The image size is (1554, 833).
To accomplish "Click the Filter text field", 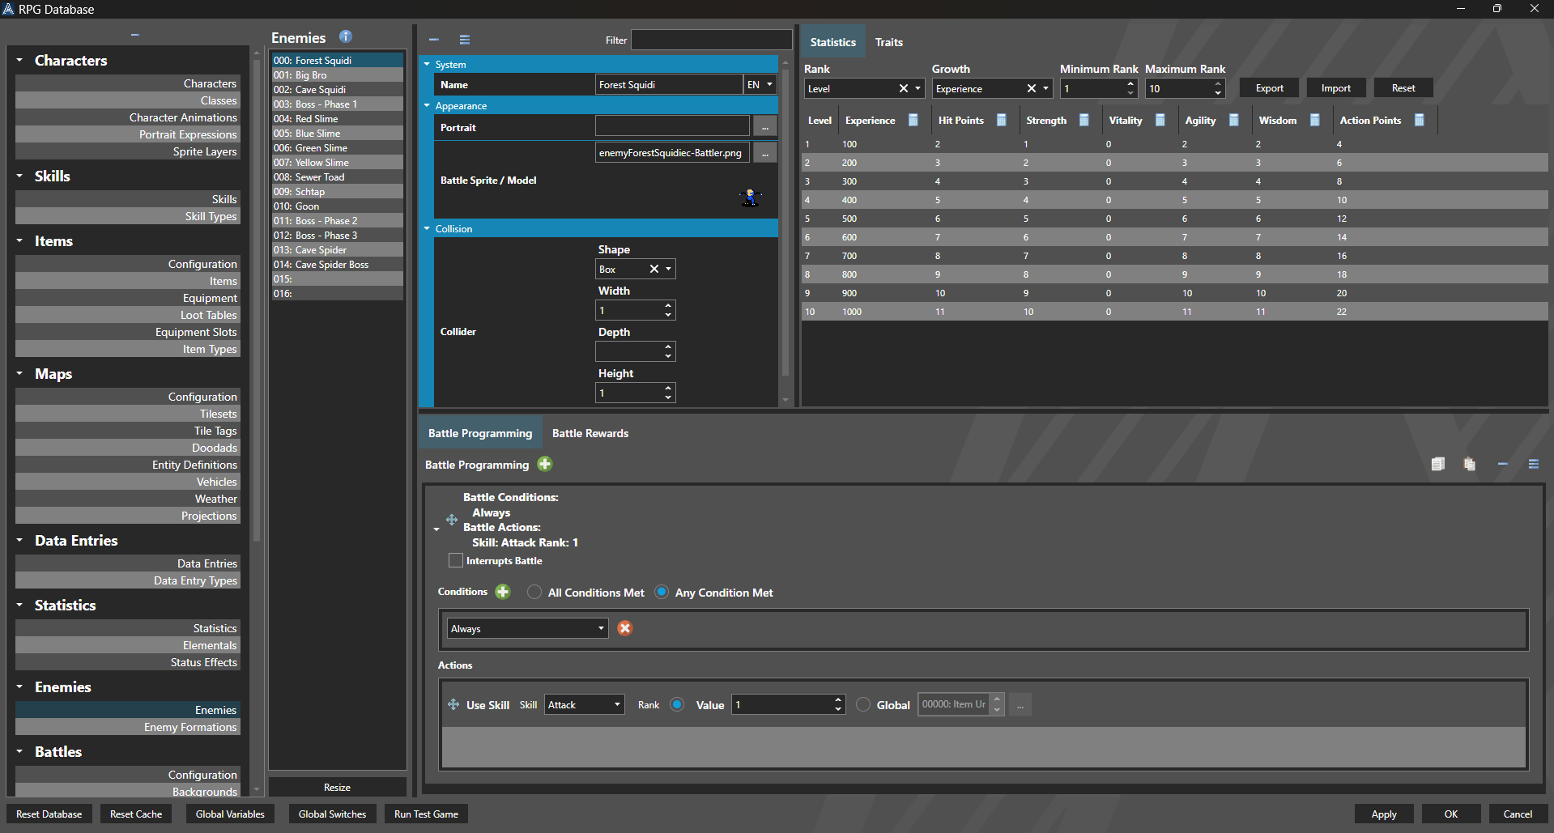I will (711, 40).
